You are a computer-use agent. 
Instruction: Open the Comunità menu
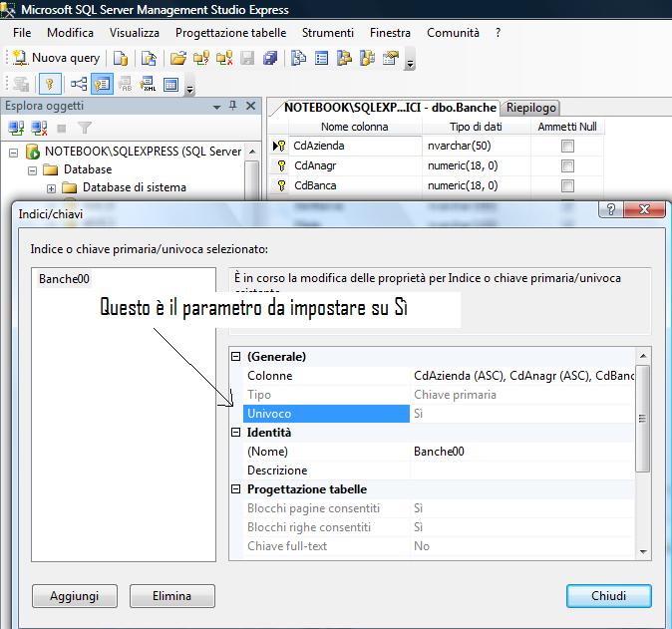453,33
